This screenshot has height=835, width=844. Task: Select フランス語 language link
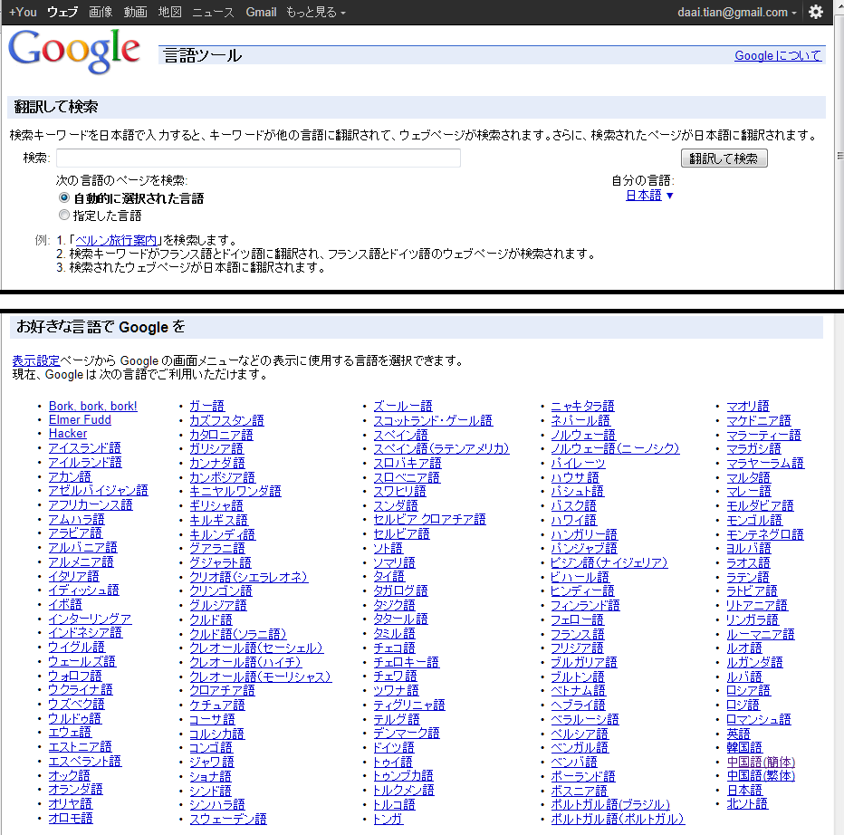(x=578, y=634)
